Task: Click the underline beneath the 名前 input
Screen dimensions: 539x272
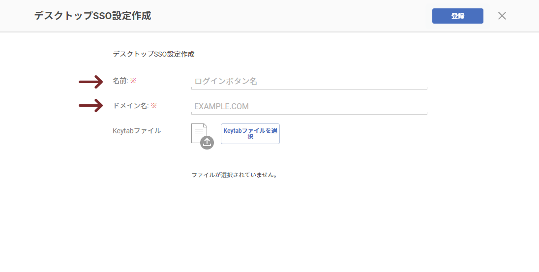Action: click(309, 89)
